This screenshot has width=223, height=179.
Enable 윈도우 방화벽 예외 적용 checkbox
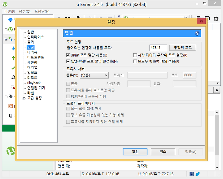tap(135, 61)
